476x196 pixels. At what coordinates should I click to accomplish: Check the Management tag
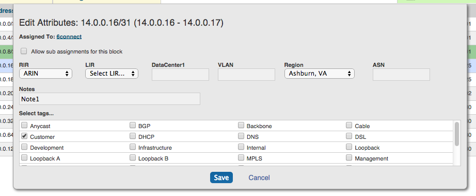click(349, 158)
